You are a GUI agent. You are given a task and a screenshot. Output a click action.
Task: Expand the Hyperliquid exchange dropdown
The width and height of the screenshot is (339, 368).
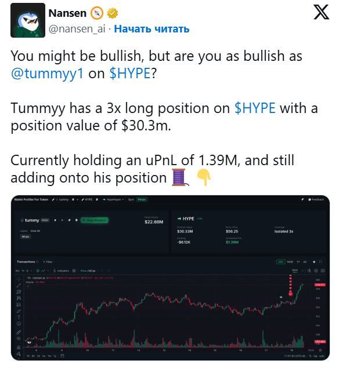[x=113, y=199]
